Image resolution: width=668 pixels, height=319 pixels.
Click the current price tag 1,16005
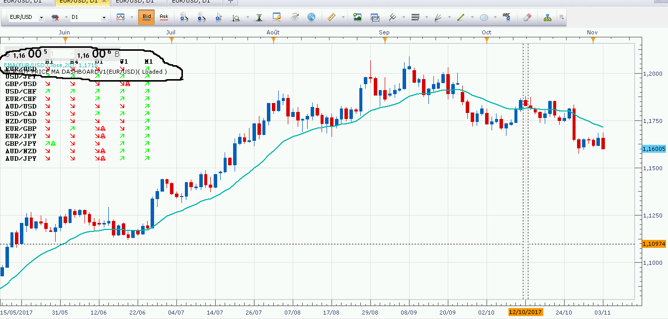[x=654, y=149]
